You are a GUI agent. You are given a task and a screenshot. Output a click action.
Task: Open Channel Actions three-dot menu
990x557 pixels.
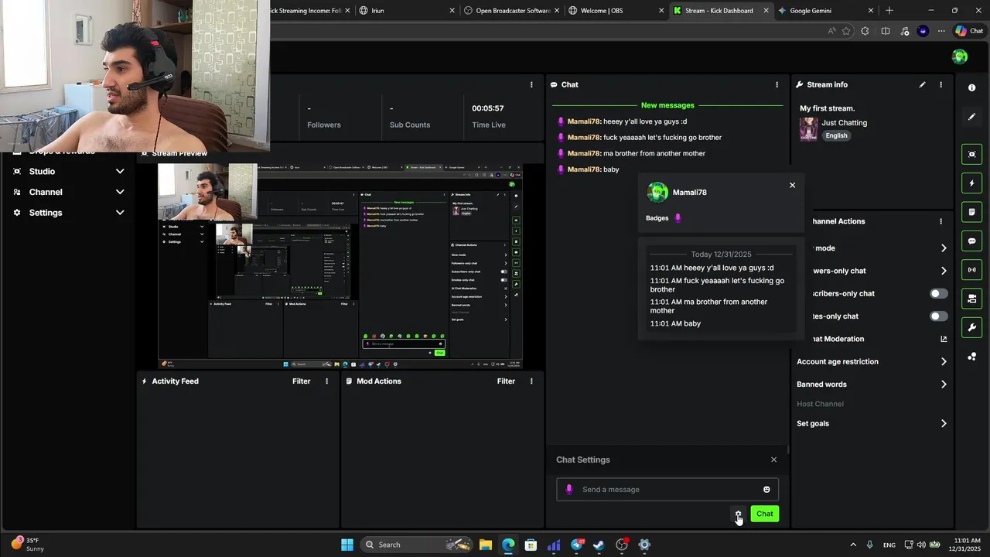(940, 221)
